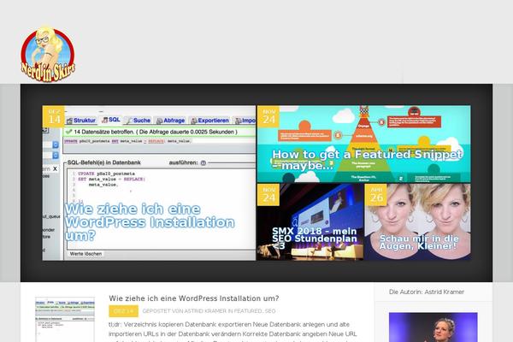This screenshot has height=342, width=513.
Task: Click the DEZ 14 date badge on slider
Action: (53, 116)
